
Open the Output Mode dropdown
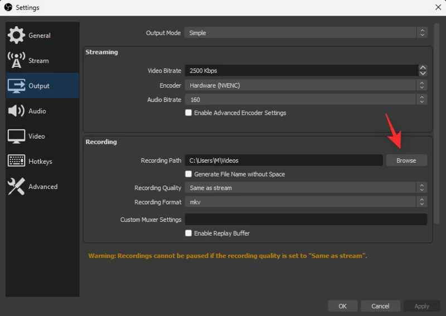point(306,33)
